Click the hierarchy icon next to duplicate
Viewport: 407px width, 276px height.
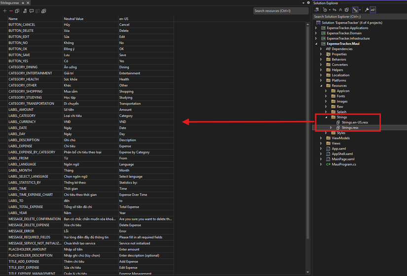point(25,11)
